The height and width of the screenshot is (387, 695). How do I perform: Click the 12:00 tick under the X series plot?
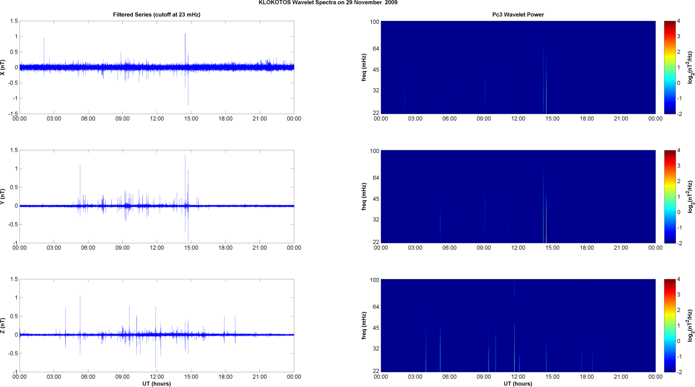coord(157,119)
